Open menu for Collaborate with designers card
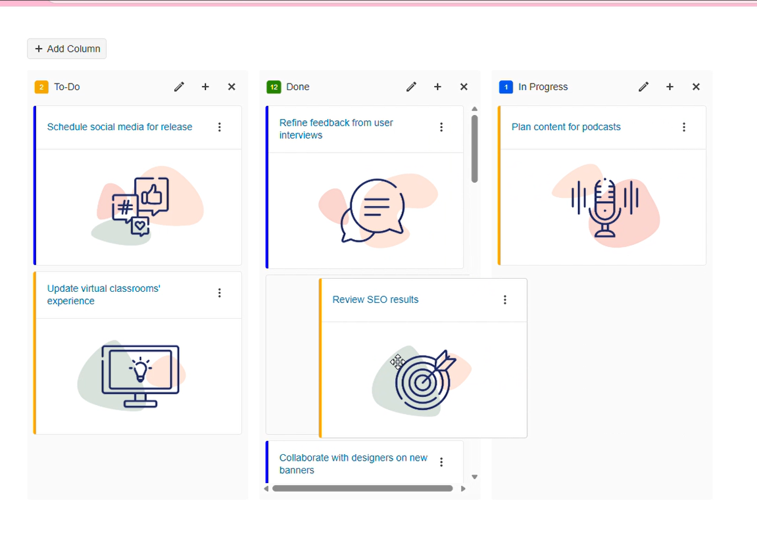757x535 pixels. click(441, 462)
